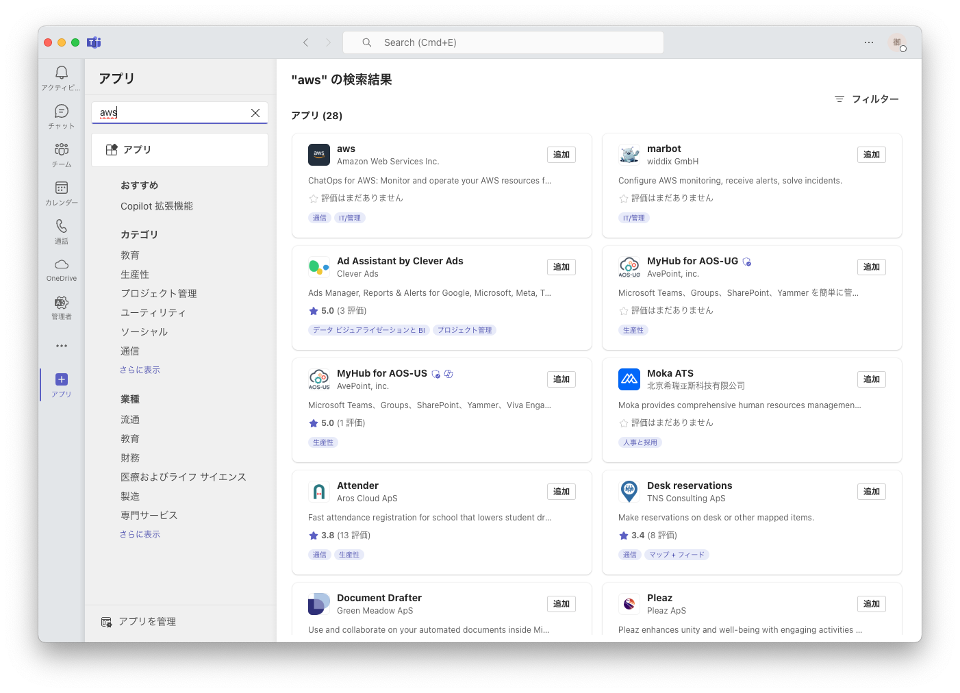Click the back navigation arrow
960x693 pixels.
point(306,42)
